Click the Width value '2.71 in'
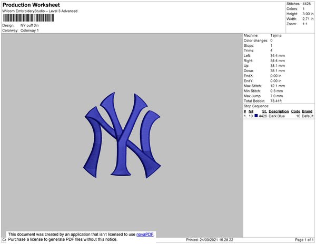This screenshot has height=244, width=316. coord(308,19)
